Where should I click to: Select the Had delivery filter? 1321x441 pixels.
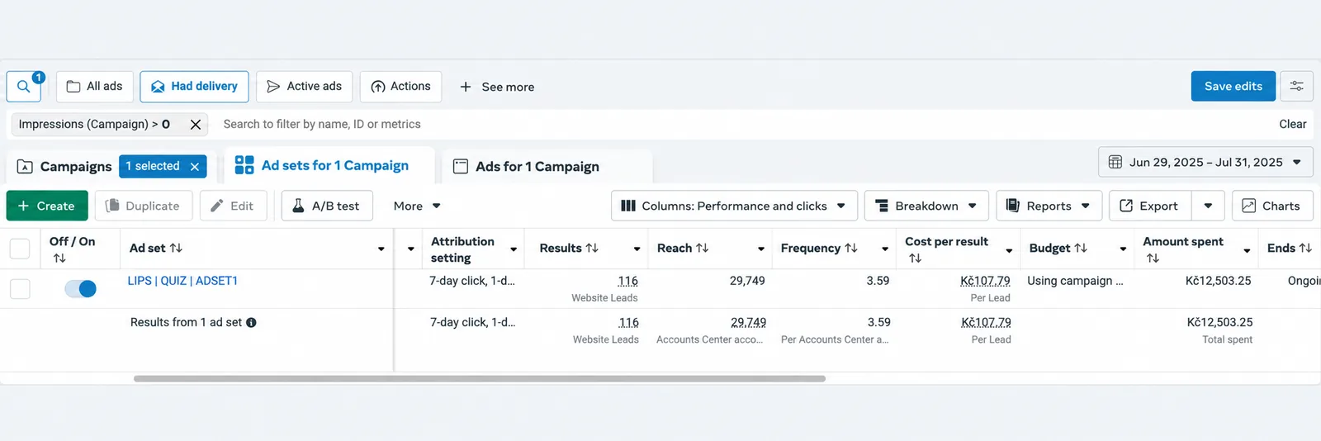coord(194,87)
